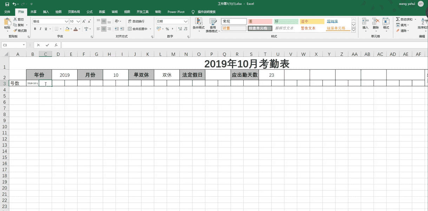Expand the number format dropdown showing 日期
Viewport: 428px width, 211px height.
tap(186, 21)
